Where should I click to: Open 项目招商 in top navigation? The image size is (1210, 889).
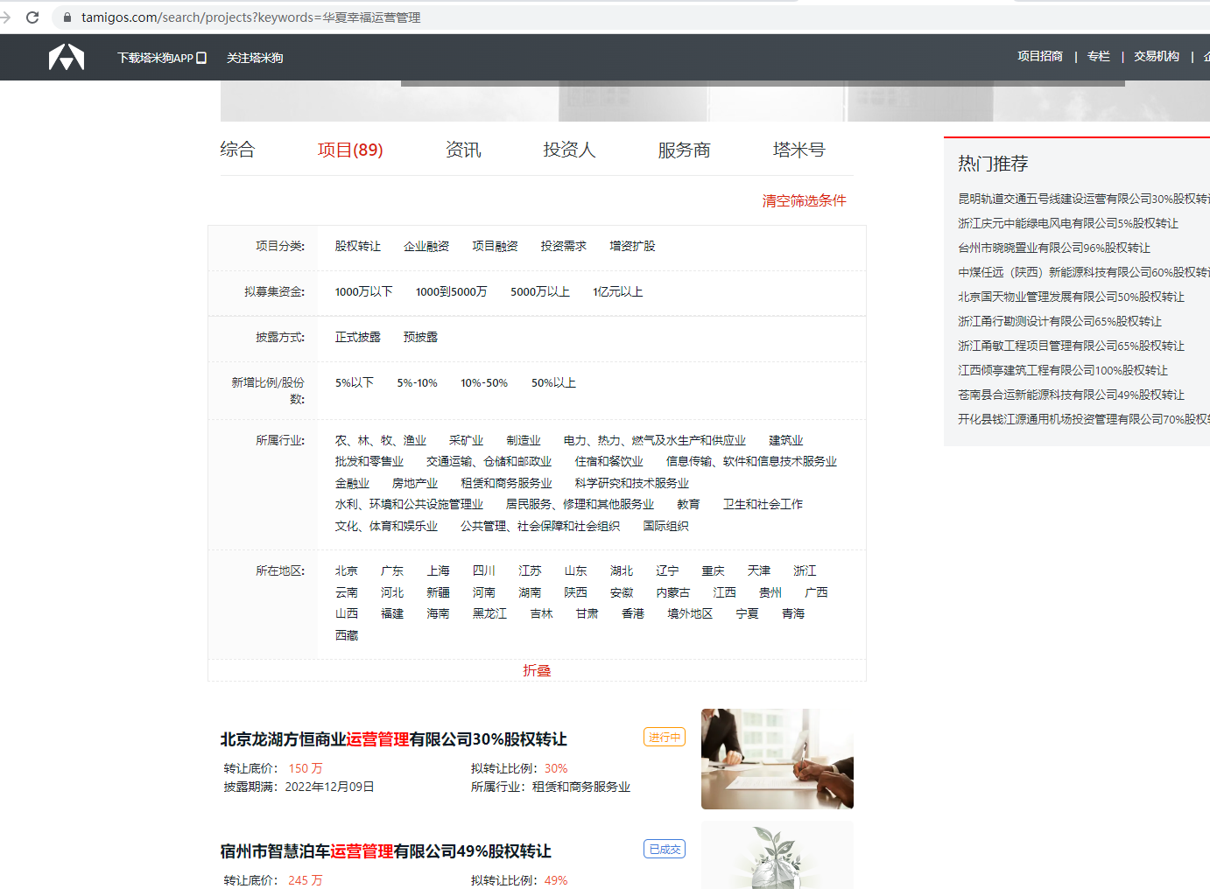(1040, 56)
